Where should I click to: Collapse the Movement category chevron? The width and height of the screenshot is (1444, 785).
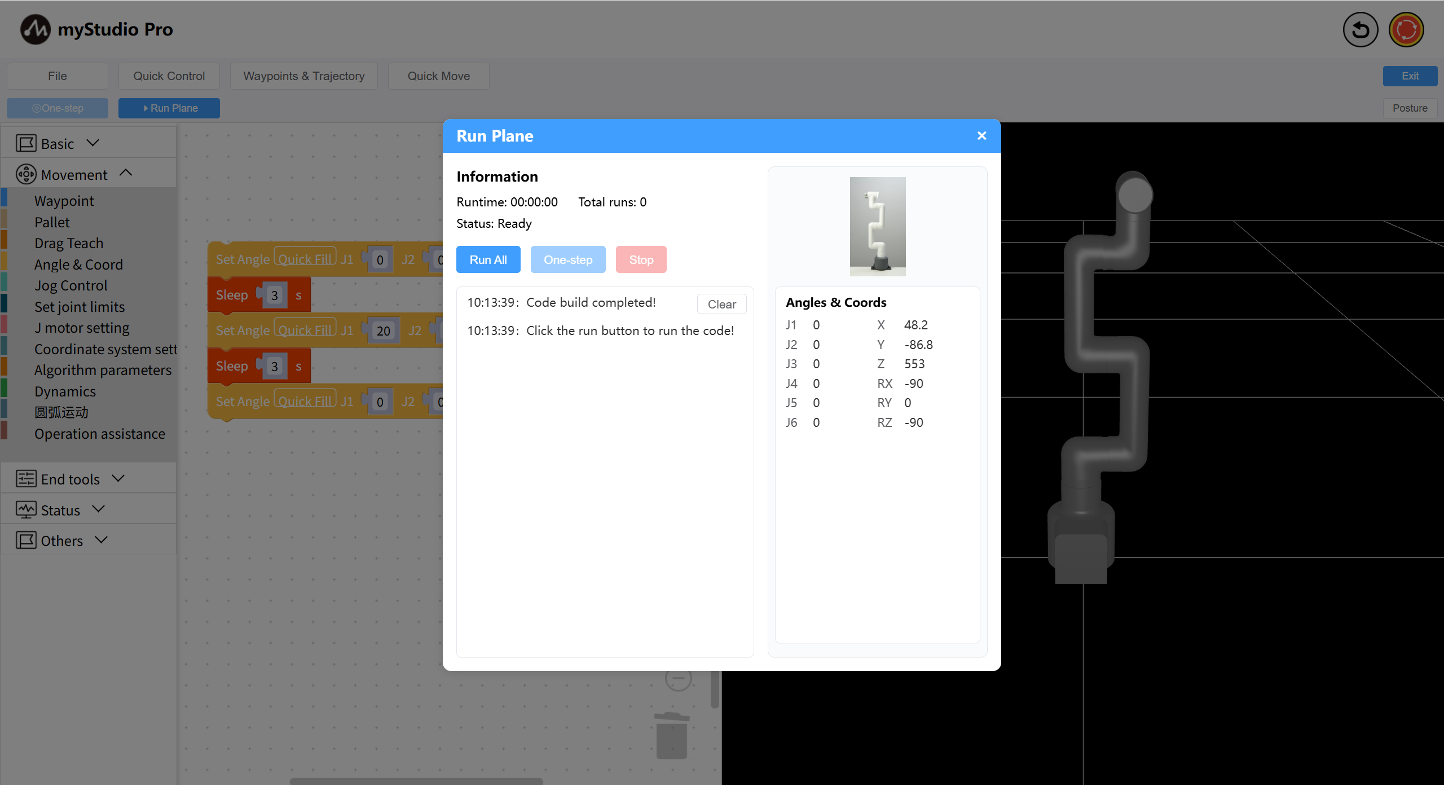126,173
